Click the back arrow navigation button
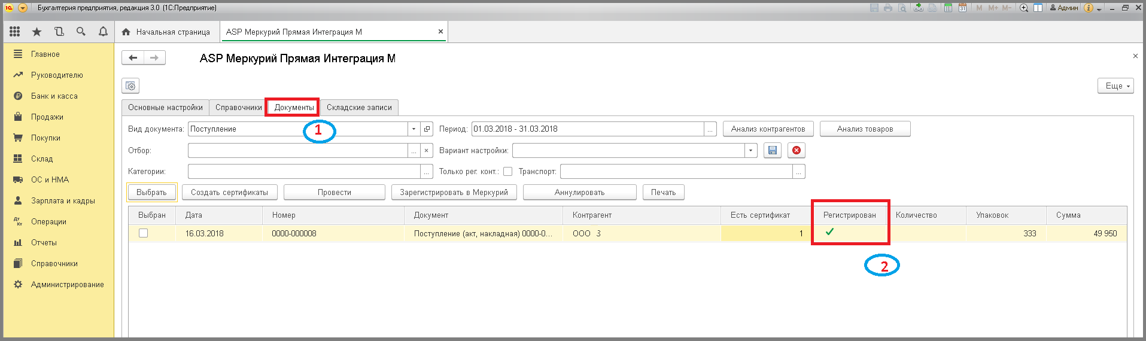The image size is (1146, 341). tap(133, 58)
